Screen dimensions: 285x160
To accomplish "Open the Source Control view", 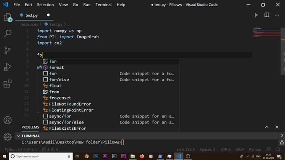I will pos(8,50).
